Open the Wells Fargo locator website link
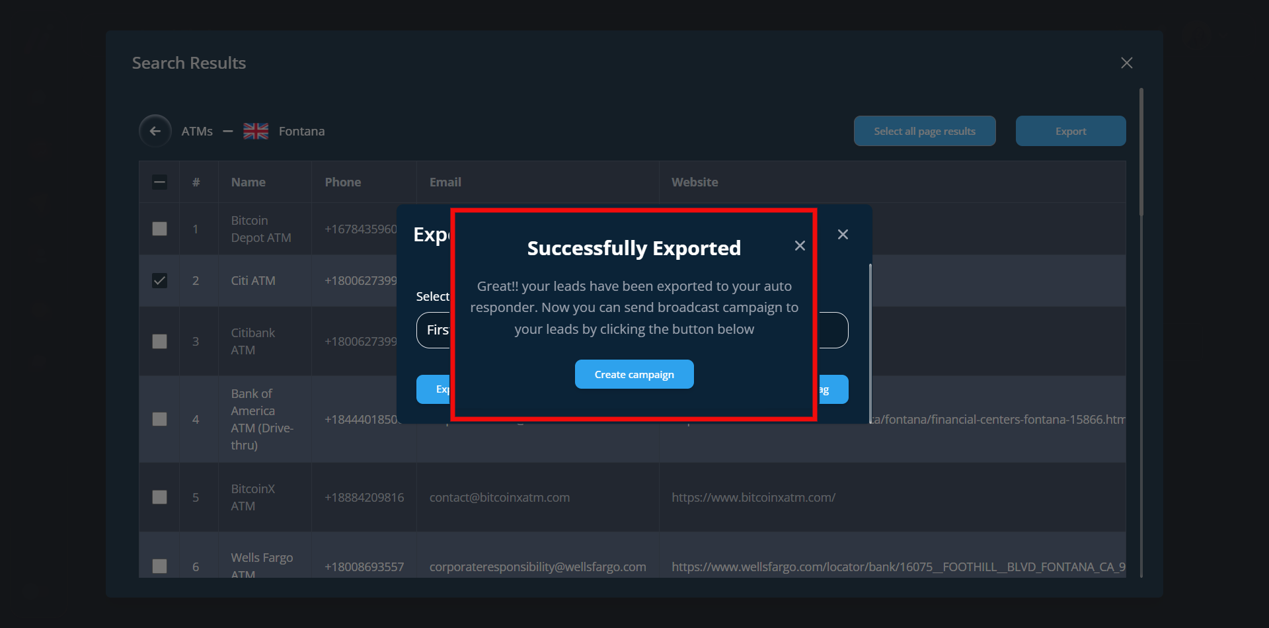Screen dimensions: 1269x628 [898, 567]
